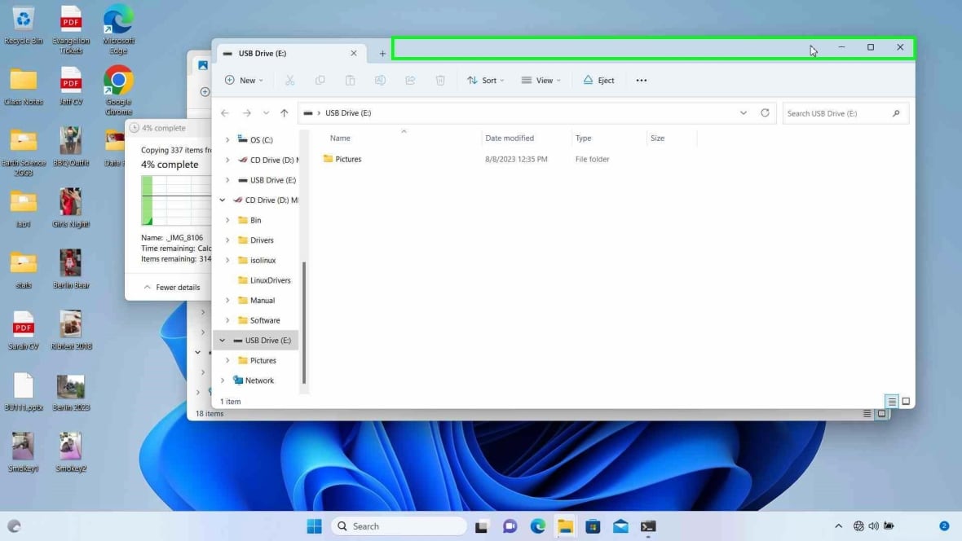Go forward with the right arrow

pyautogui.click(x=247, y=113)
